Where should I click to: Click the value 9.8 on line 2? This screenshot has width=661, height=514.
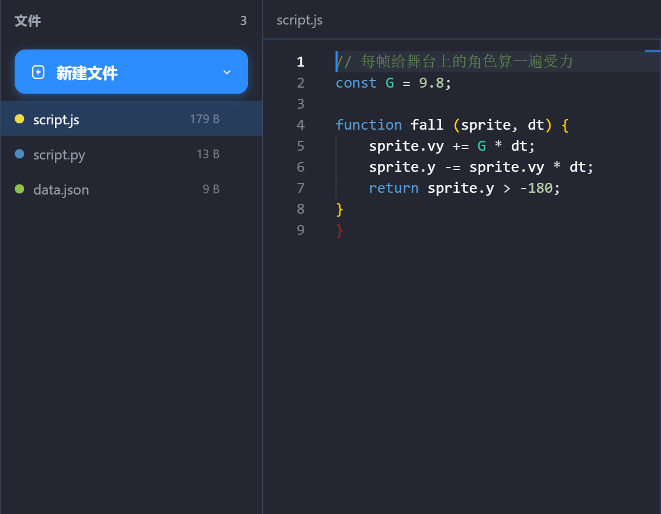tap(431, 83)
